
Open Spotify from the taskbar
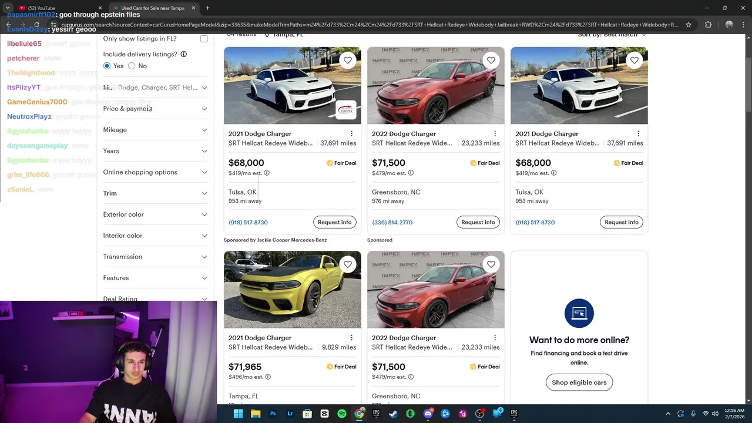342,414
